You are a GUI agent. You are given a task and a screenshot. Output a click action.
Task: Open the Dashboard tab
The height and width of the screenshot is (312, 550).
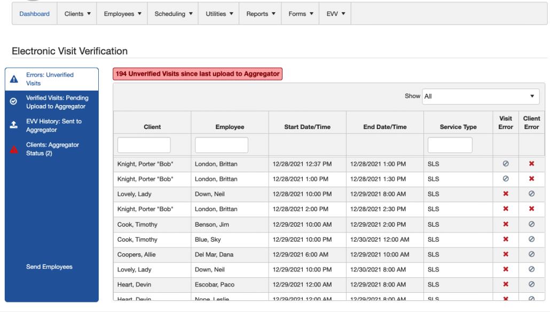click(x=35, y=14)
